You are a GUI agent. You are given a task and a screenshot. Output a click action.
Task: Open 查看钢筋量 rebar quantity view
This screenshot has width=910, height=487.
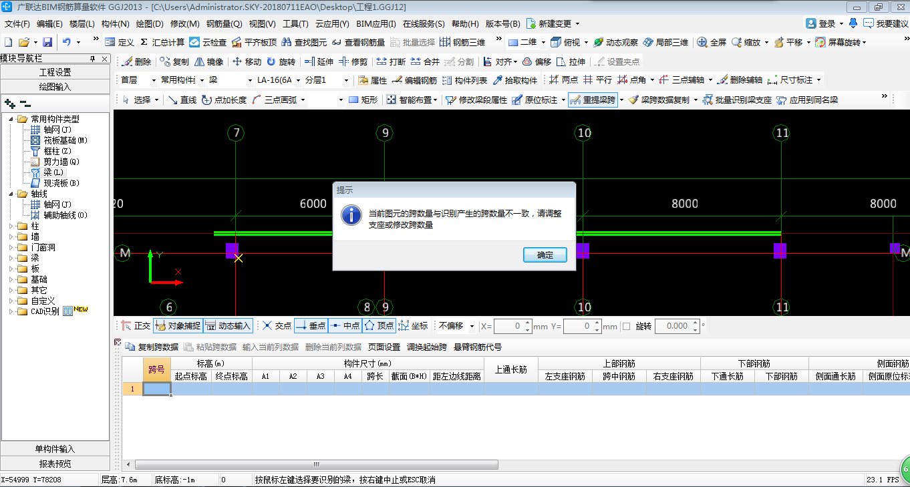pyautogui.click(x=358, y=42)
